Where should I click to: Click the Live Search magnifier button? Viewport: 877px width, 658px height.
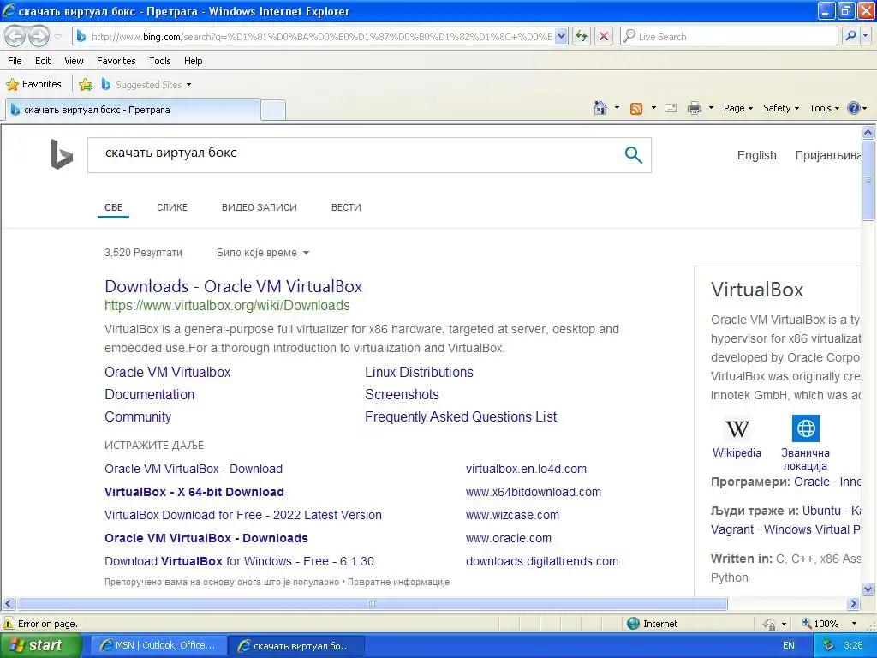(850, 36)
